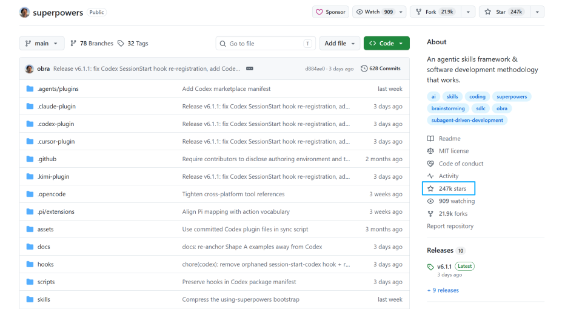Select the sdlc topic tag

click(x=481, y=108)
